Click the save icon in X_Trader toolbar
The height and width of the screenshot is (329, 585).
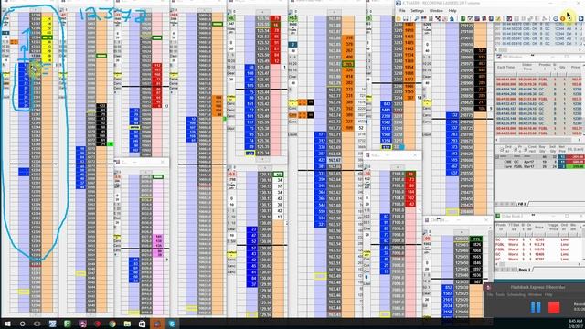tap(406, 18)
